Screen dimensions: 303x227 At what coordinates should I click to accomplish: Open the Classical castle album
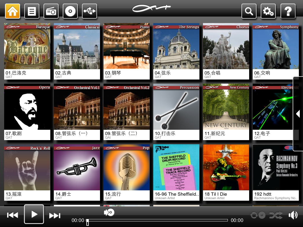[x=77, y=46]
